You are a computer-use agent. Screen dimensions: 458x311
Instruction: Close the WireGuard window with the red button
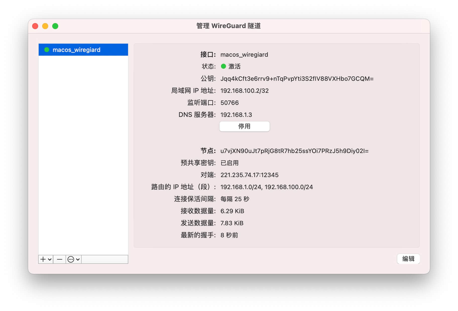click(35, 26)
